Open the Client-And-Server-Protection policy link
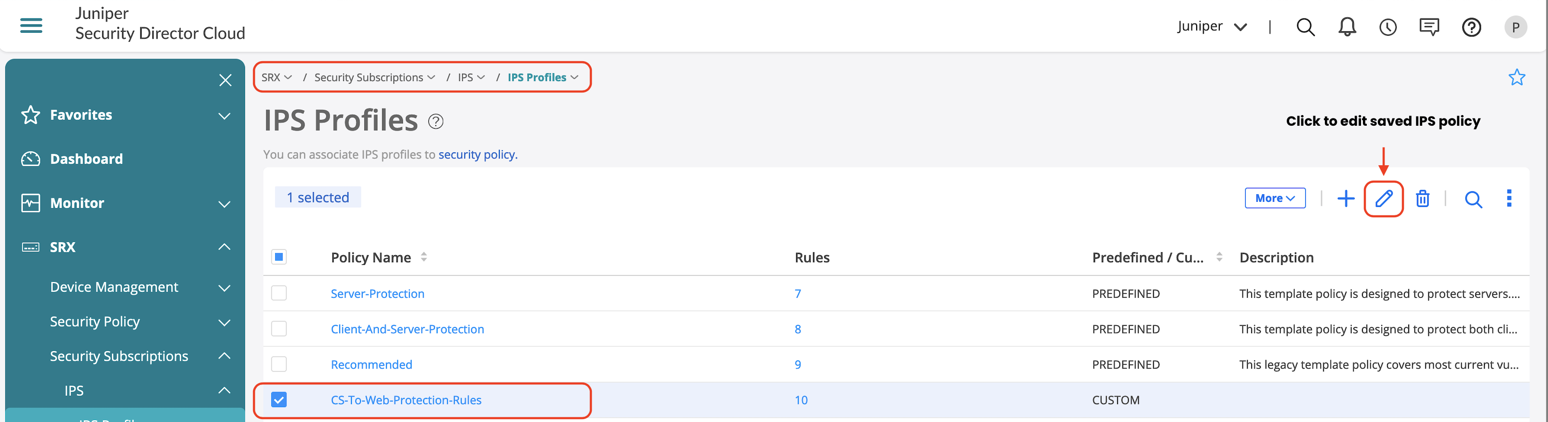Viewport: 1548px width, 422px height. [x=407, y=329]
